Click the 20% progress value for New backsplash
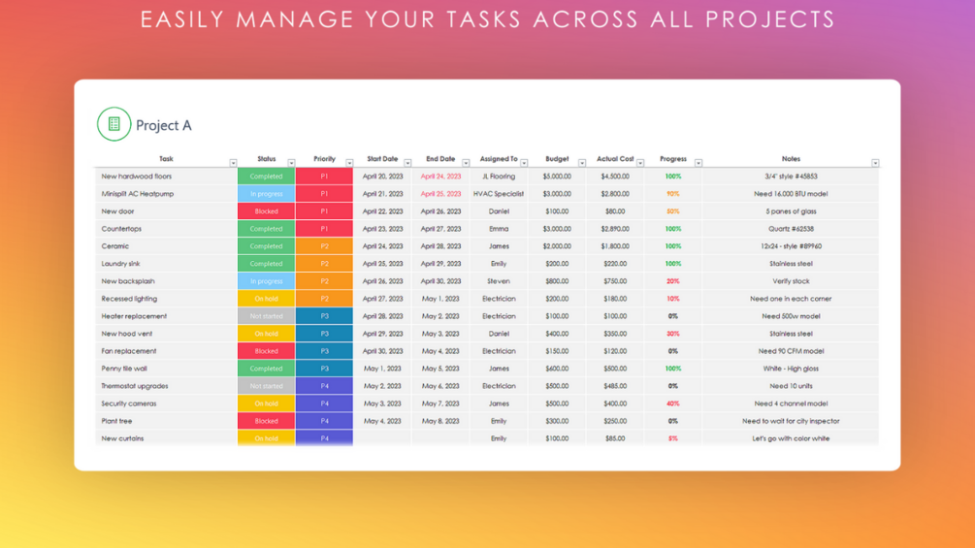The height and width of the screenshot is (548, 975). (673, 281)
